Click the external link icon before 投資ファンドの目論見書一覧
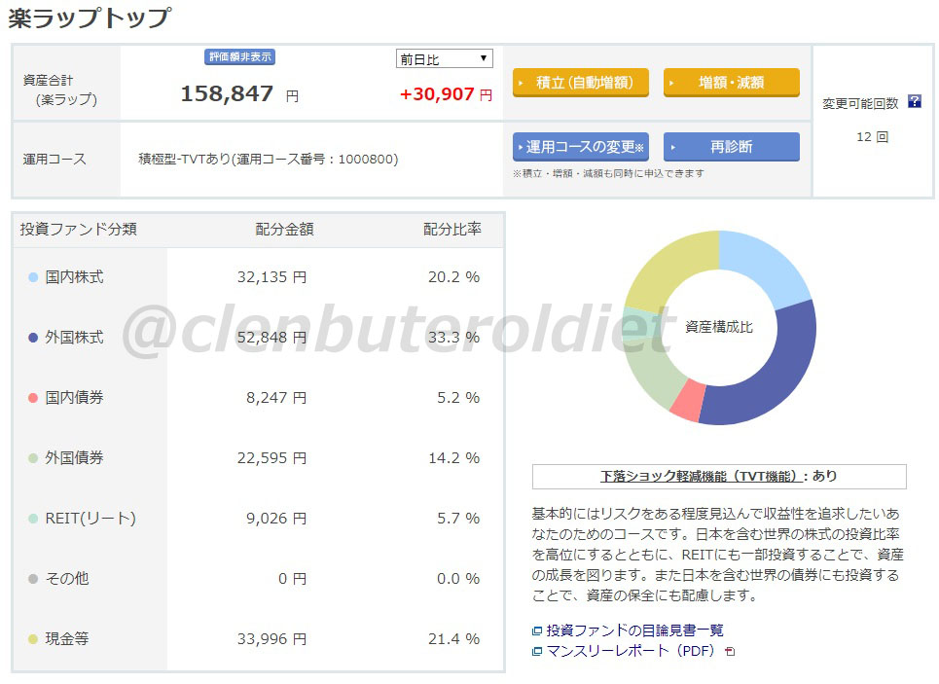Viewport: 939px width, 684px height. point(537,630)
